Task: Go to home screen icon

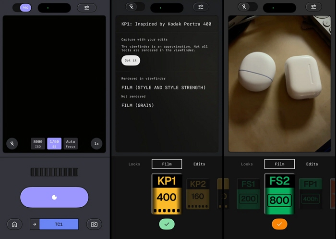Action: [14, 224]
